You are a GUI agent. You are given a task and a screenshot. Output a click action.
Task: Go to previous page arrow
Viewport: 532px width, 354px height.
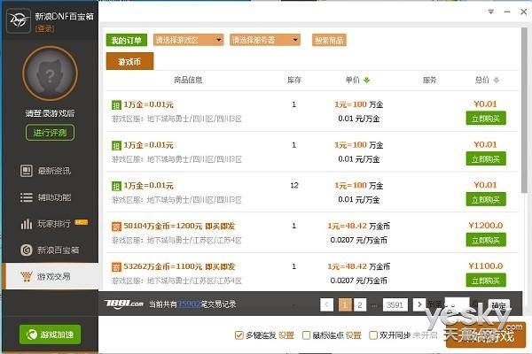(326, 304)
